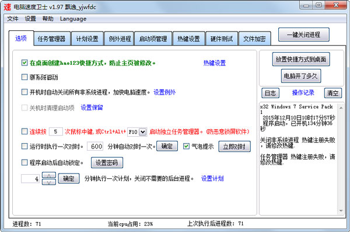350x232 pixels.
Task: Click the spinner up arrow for minutes
Action: (x=49, y=175)
